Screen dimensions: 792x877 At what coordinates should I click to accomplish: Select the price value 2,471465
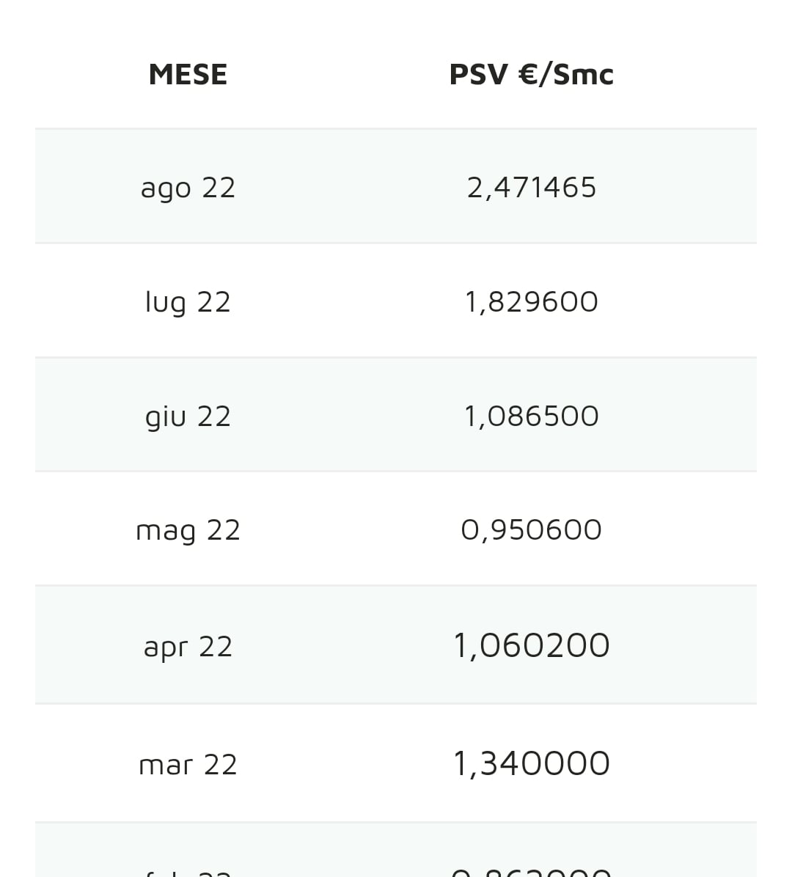pyautogui.click(x=531, y=188)
